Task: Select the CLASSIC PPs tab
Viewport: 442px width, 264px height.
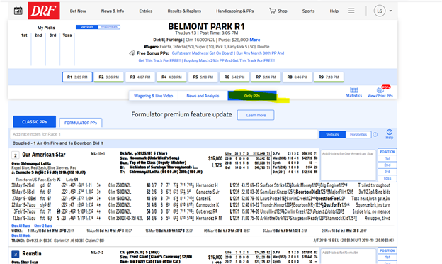Action: point(35,121)
